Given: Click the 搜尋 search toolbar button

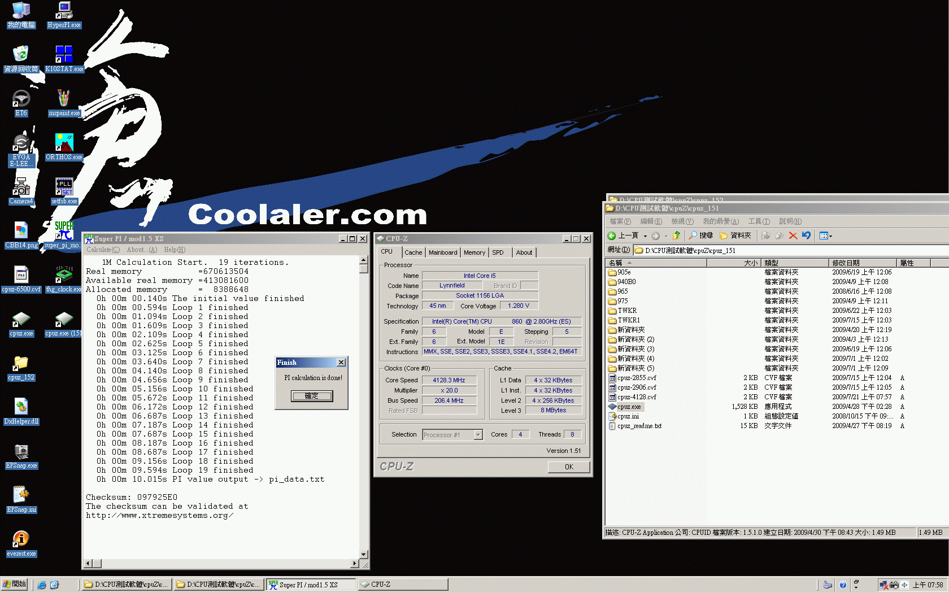Looking at the screenshot, I should coord(700,236).
